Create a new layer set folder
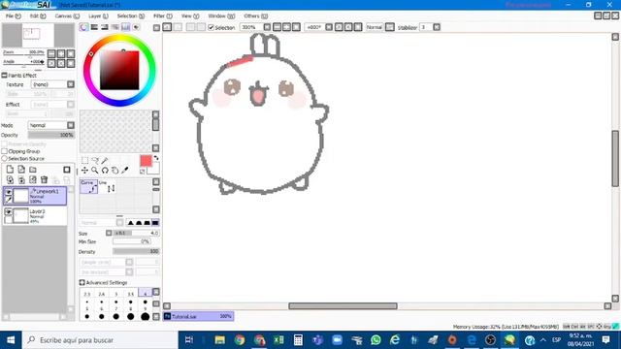This screenshot has height=349, width=621. point(33,170)
